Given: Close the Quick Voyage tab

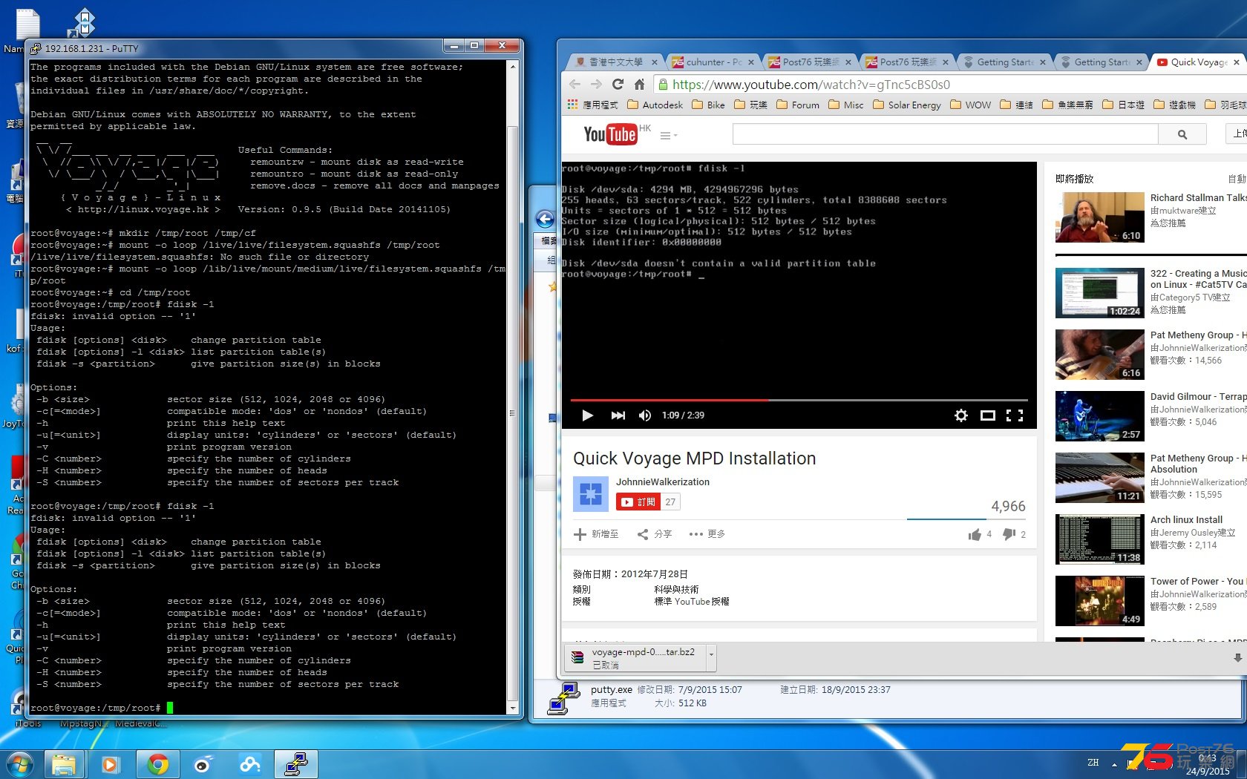Looking at the screenshot, I should point(1236,62).
